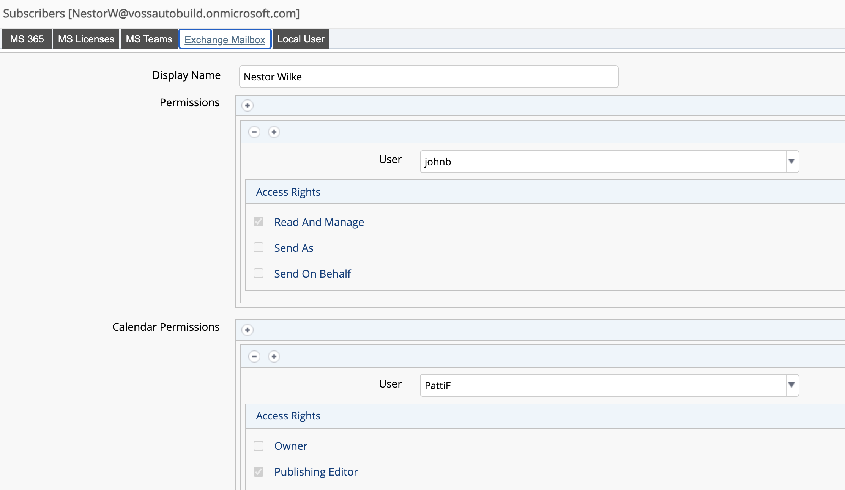Click the Permissions label

189,102
